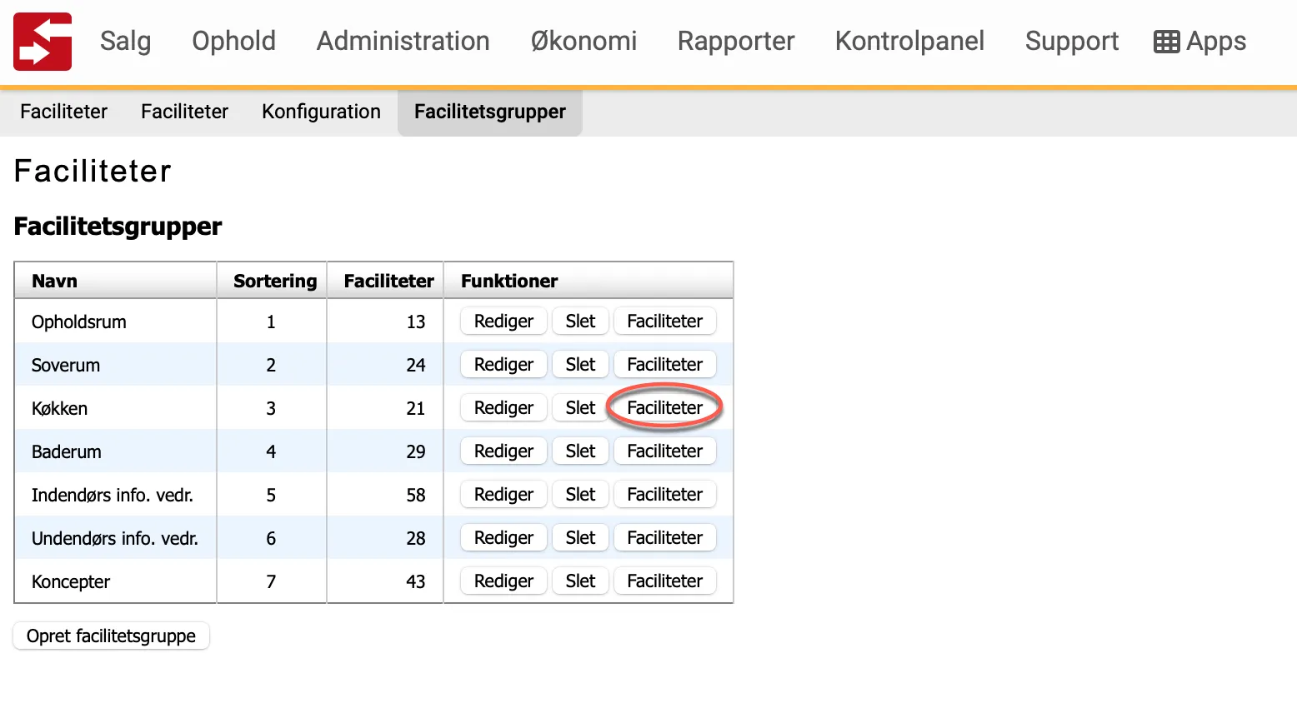Screen dimensions: 1297x703
Task: Open the Salg menu
Action: pos(125,41)
